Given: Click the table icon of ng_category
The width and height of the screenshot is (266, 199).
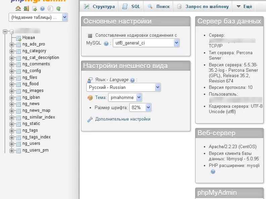Looking at the screenshot, I should tap(18, 52).
